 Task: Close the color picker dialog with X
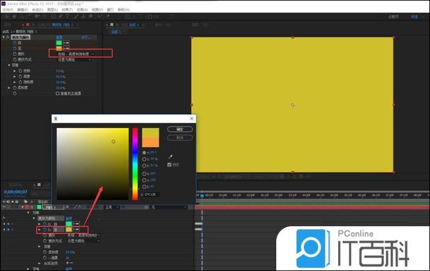pos(192,118)
